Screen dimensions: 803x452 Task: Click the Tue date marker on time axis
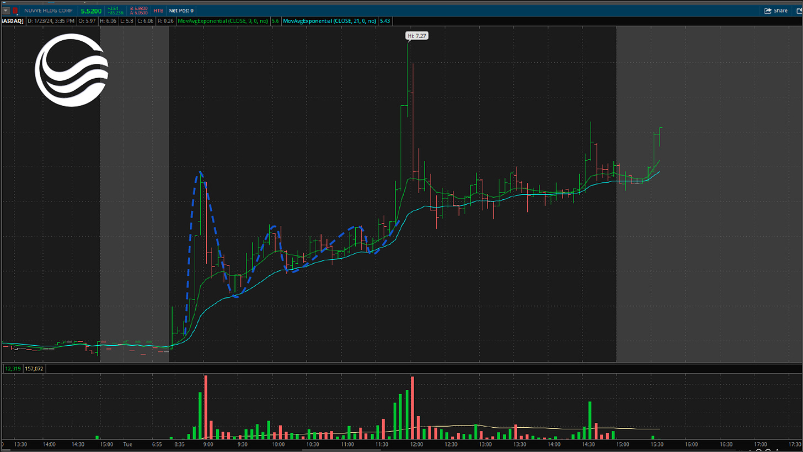(x=127, y=444)
